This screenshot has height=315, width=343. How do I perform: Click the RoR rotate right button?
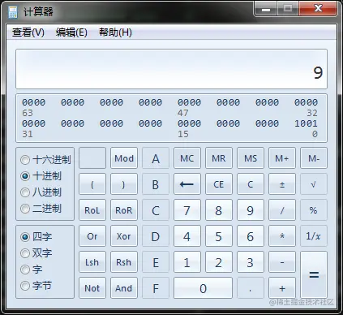124,210
